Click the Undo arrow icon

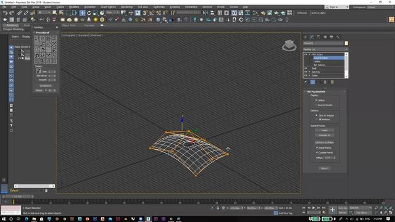[x=5, y=13]
